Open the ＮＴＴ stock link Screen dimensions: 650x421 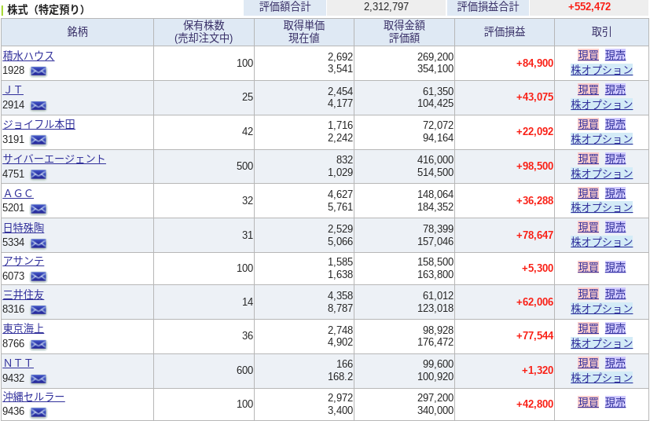18,364
